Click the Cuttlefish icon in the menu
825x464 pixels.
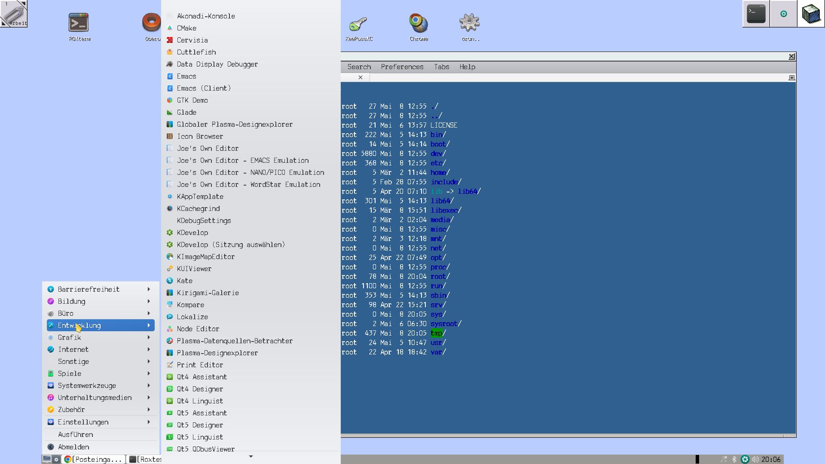click(x=170, y=52)
